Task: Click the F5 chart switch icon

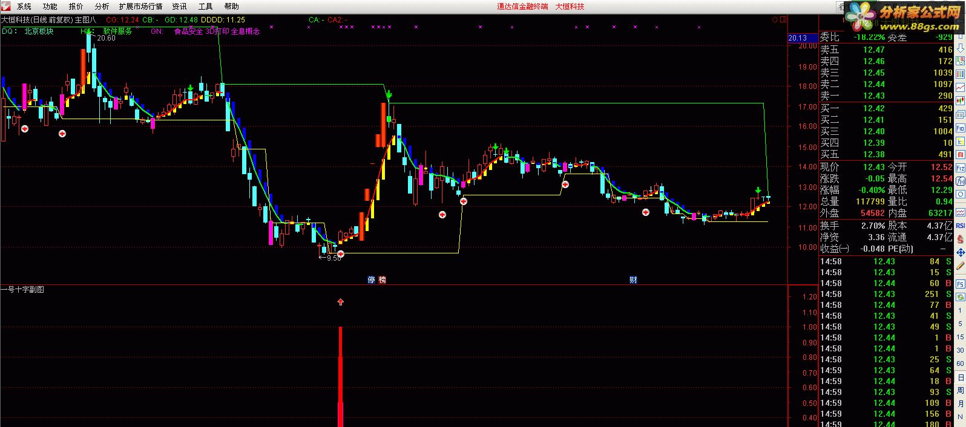Action: 960,283
